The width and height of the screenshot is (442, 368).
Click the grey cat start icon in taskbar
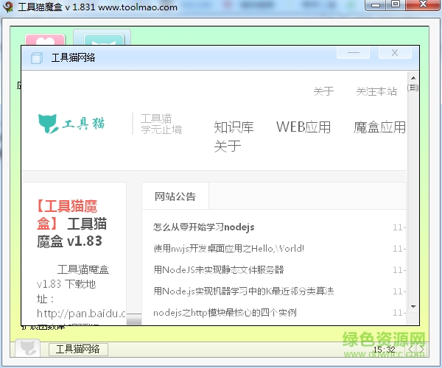coord(28,348)
